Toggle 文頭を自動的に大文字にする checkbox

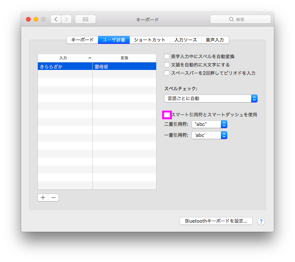pos(167,65)
